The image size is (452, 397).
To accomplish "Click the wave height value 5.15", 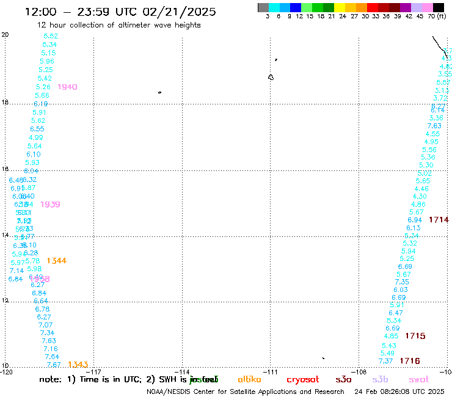I will coord(48,53).
